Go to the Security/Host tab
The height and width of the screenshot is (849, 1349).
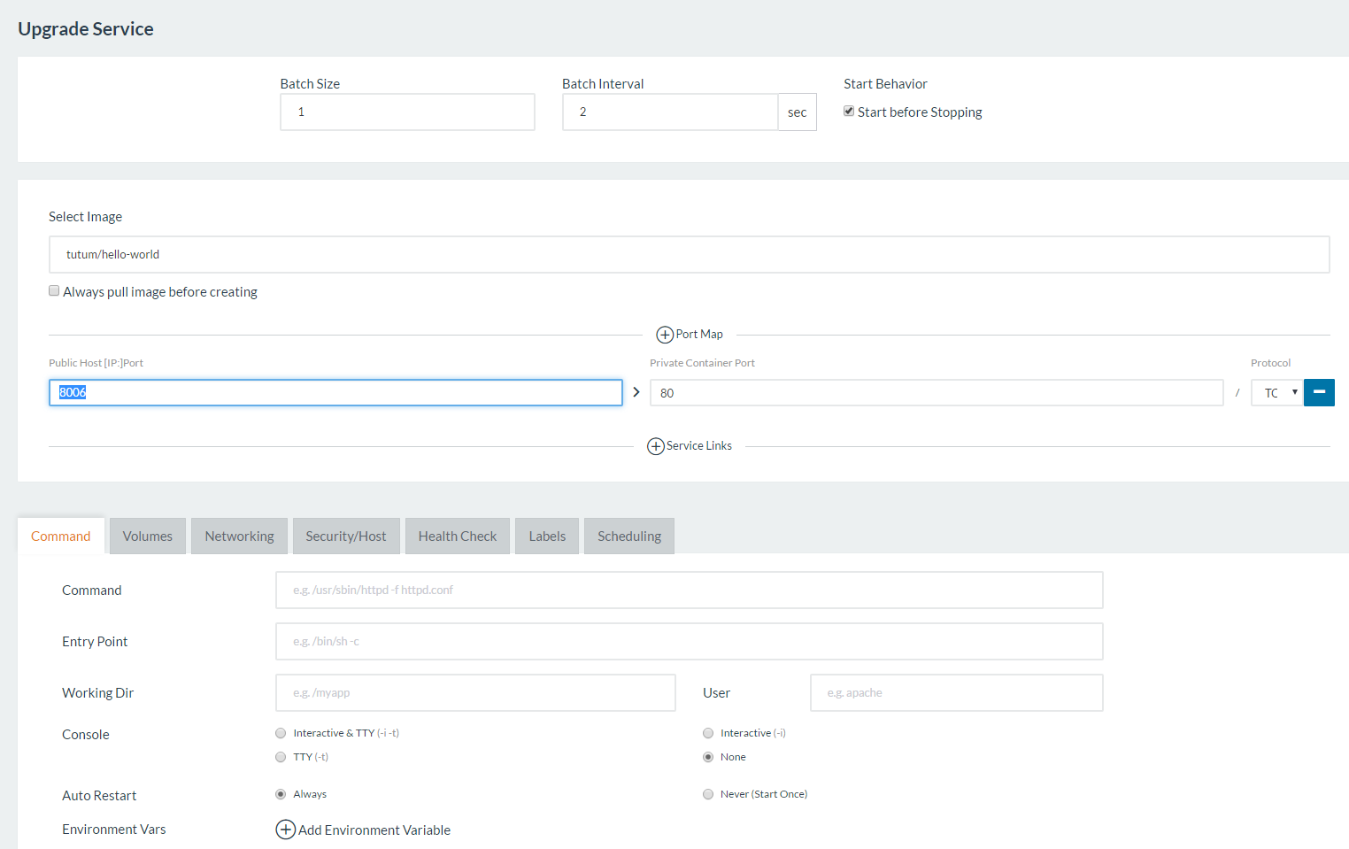click(346, 536)
